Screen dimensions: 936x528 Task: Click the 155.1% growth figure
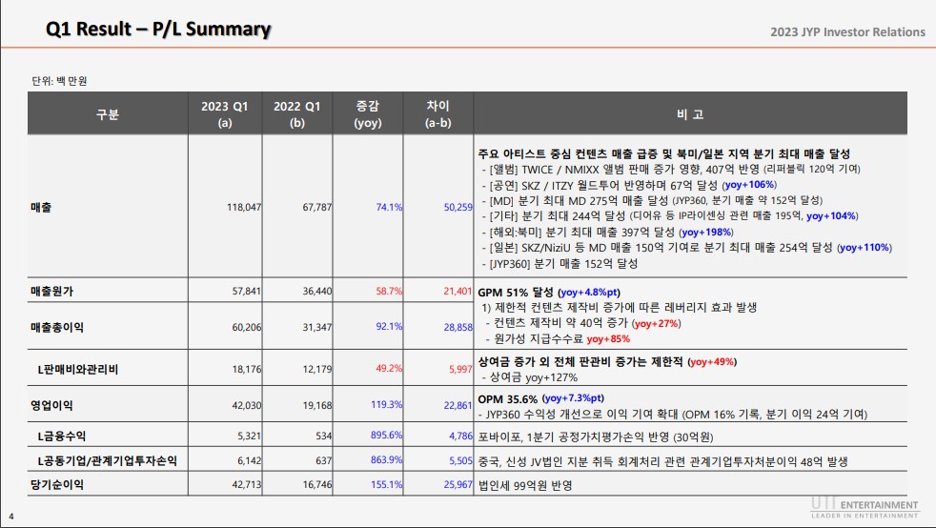(387, 484)
